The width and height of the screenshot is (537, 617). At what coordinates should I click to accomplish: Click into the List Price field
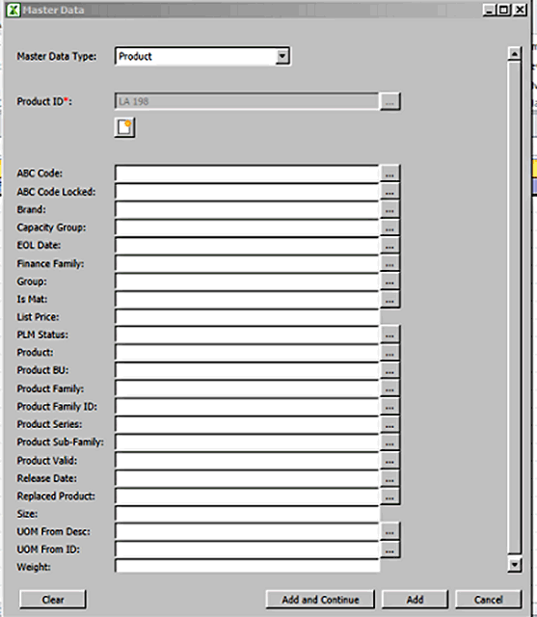pos(248,317)
